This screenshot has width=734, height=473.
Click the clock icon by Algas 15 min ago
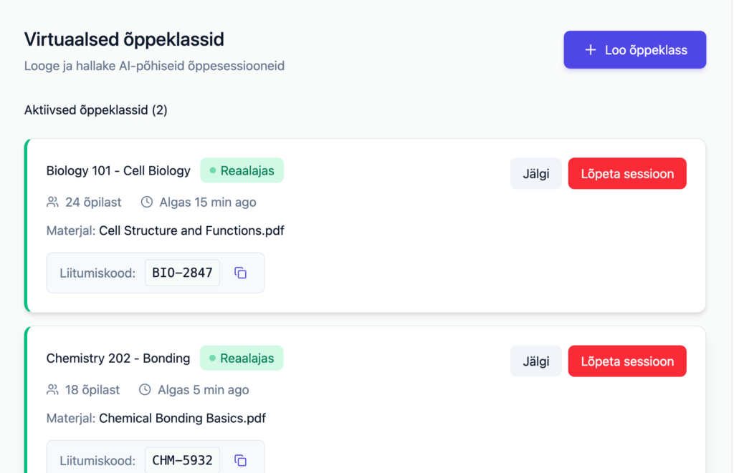point(147,203)
